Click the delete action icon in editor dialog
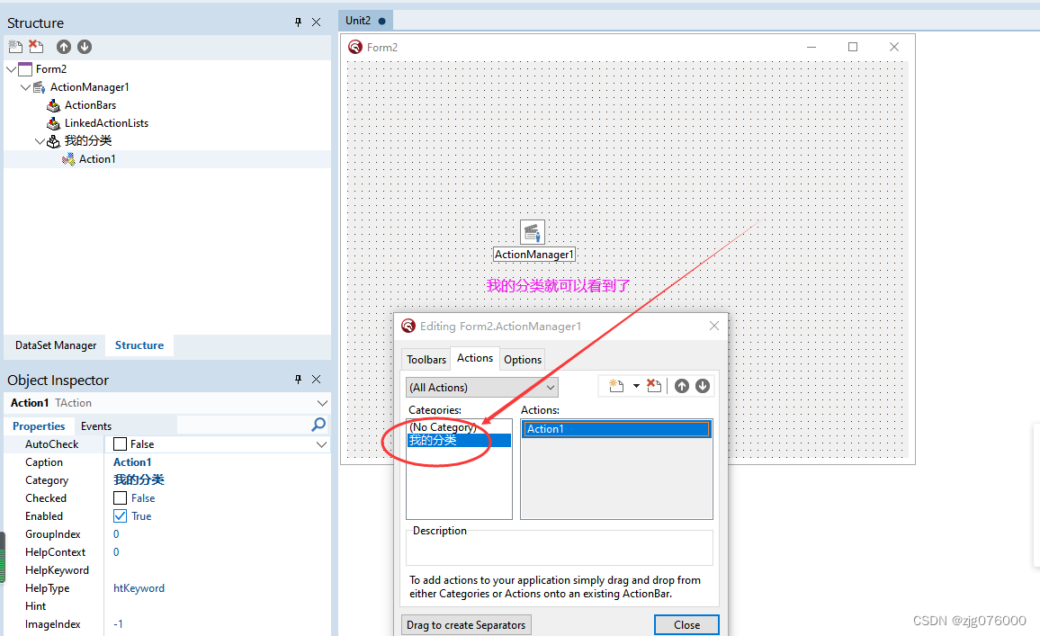This screenshot has height=636, width=1040. (654, 385)
